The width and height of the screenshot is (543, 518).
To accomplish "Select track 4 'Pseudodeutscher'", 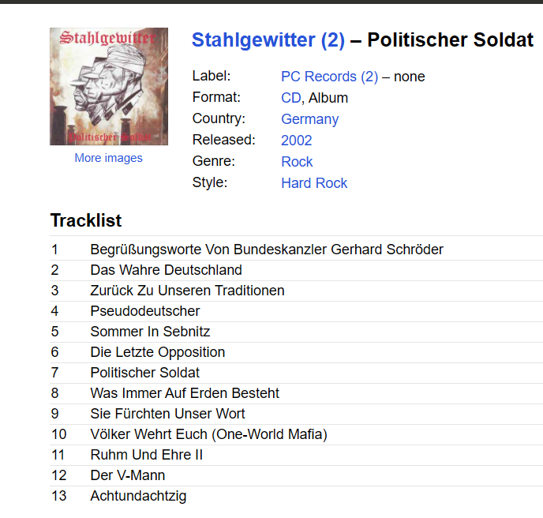I will coord(145,311).
